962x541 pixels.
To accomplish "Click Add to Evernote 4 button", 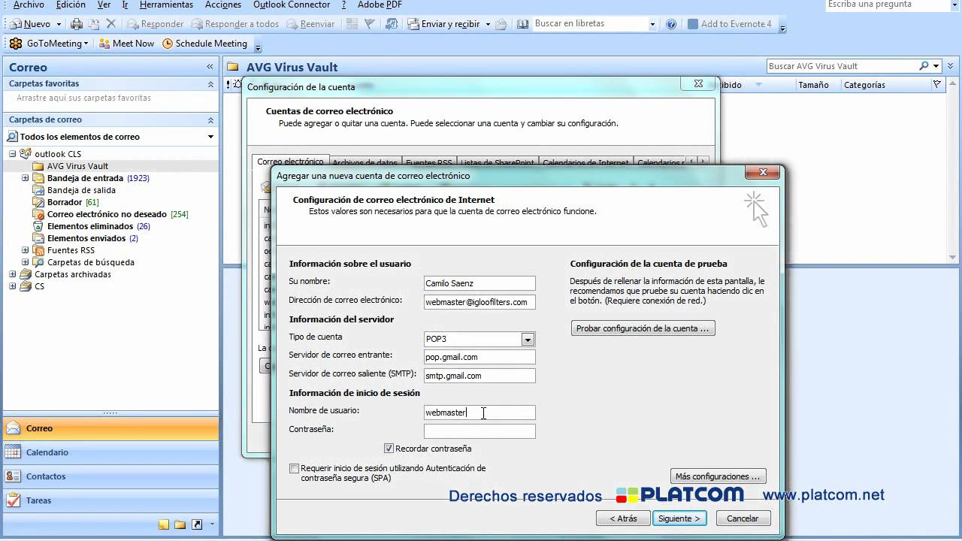I will pyautogui.click(x=730, y=24).
